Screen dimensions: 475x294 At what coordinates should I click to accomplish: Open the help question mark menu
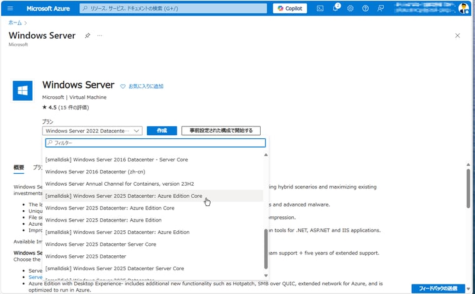(366, 9)
